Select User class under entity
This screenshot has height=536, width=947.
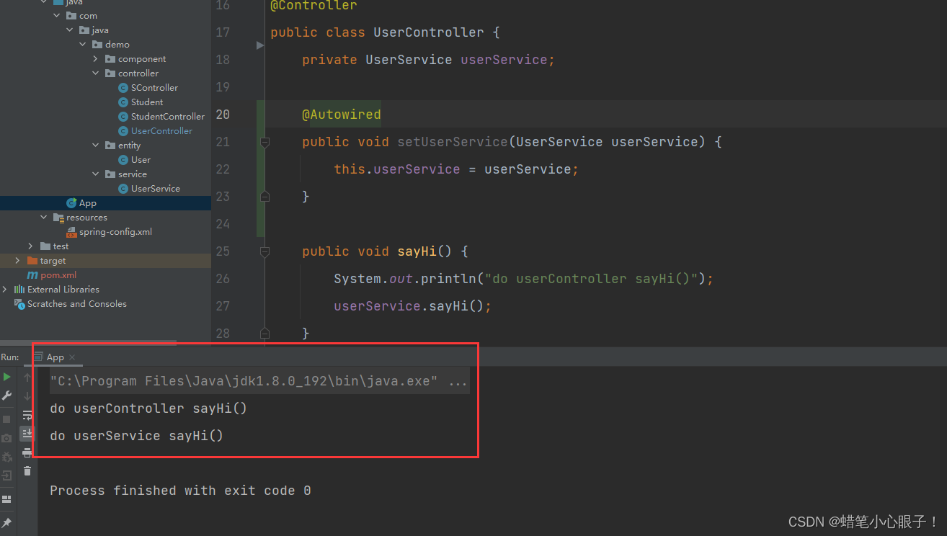point(141,160)
